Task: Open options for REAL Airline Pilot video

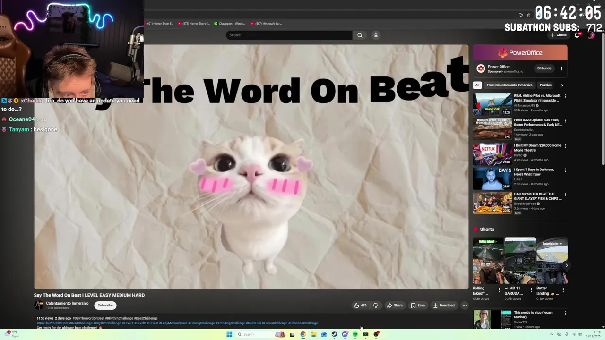Action: (x=565, y=96)
